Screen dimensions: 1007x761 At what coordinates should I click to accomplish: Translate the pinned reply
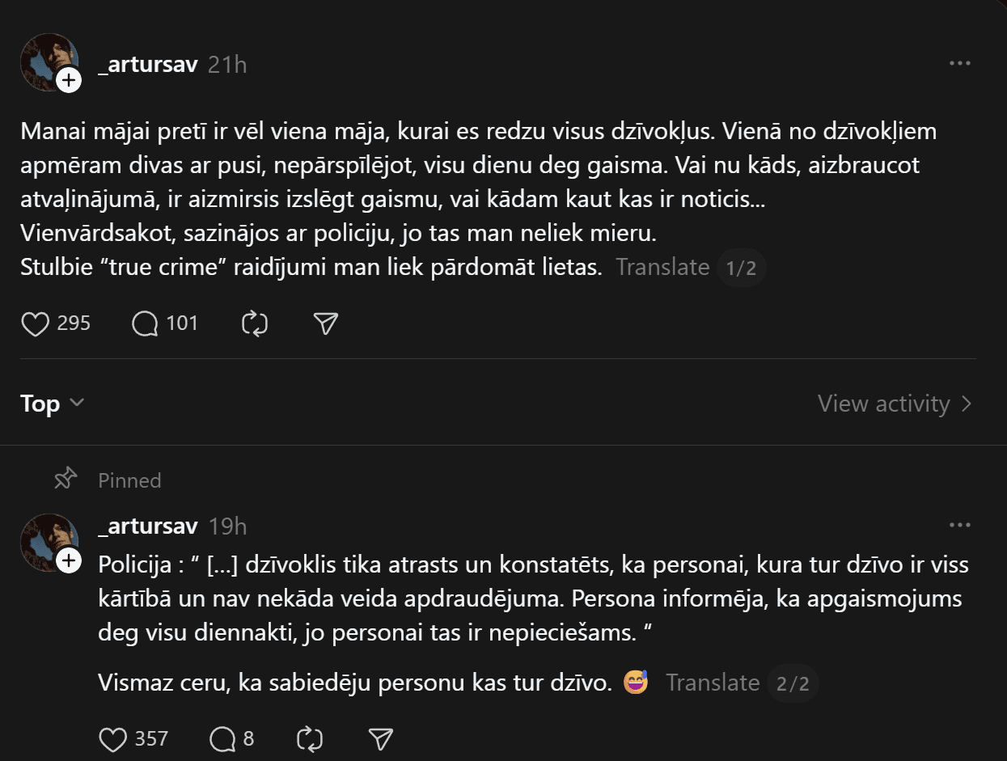pos(713,683)
